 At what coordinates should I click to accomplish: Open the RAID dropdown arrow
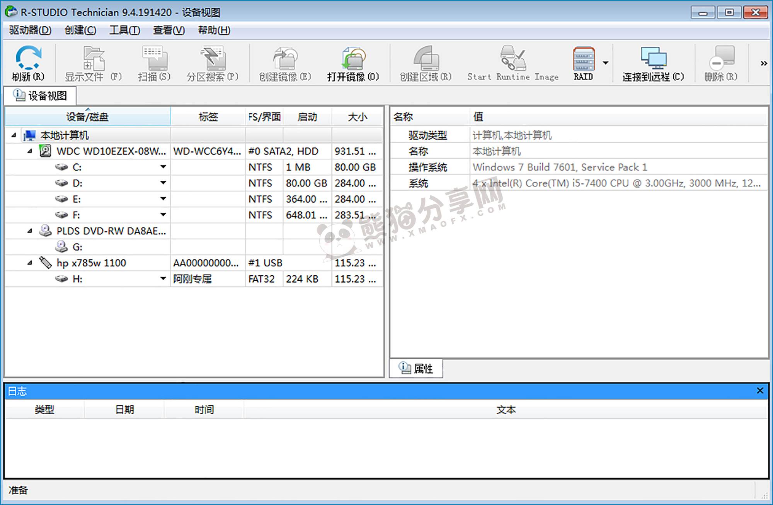(605, 63)
